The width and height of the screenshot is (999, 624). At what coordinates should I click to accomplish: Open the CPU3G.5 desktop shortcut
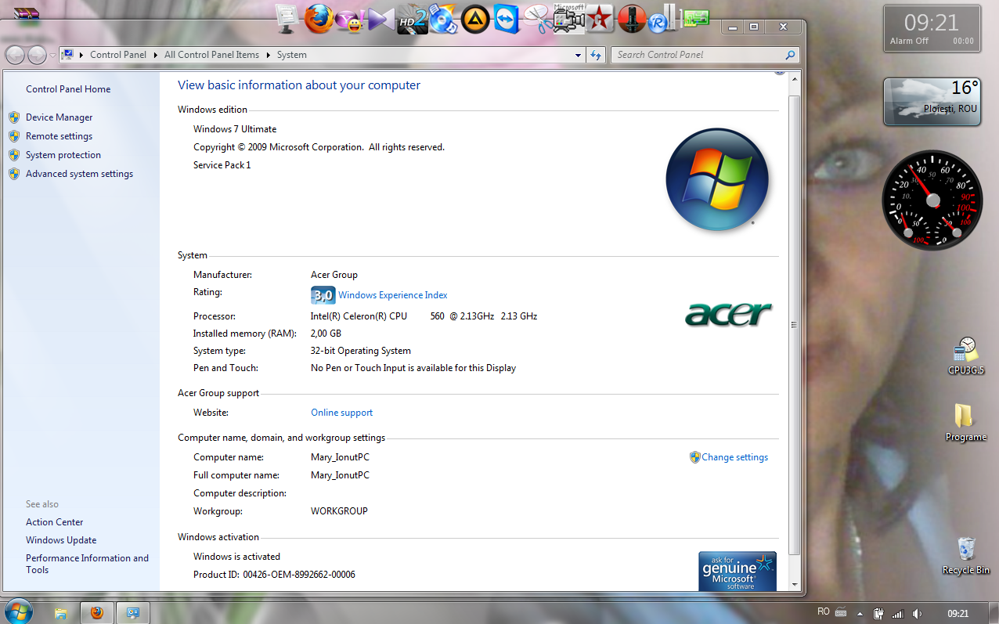[966, 357]
